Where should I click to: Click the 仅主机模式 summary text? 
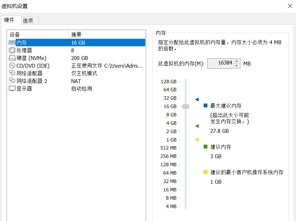(84, 73)
